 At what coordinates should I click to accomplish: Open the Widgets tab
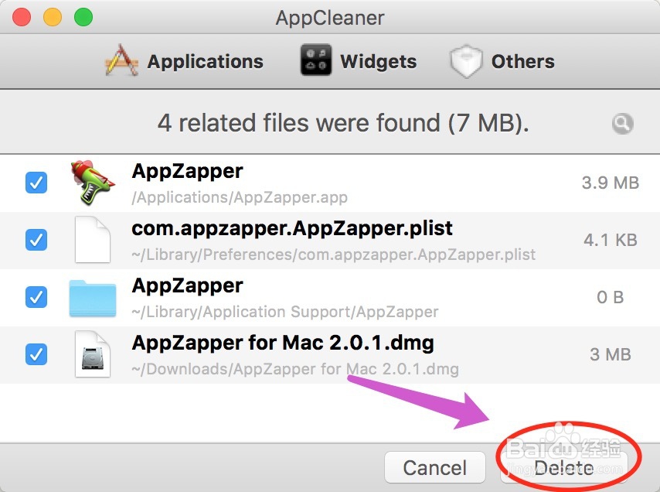click(378, 62)
